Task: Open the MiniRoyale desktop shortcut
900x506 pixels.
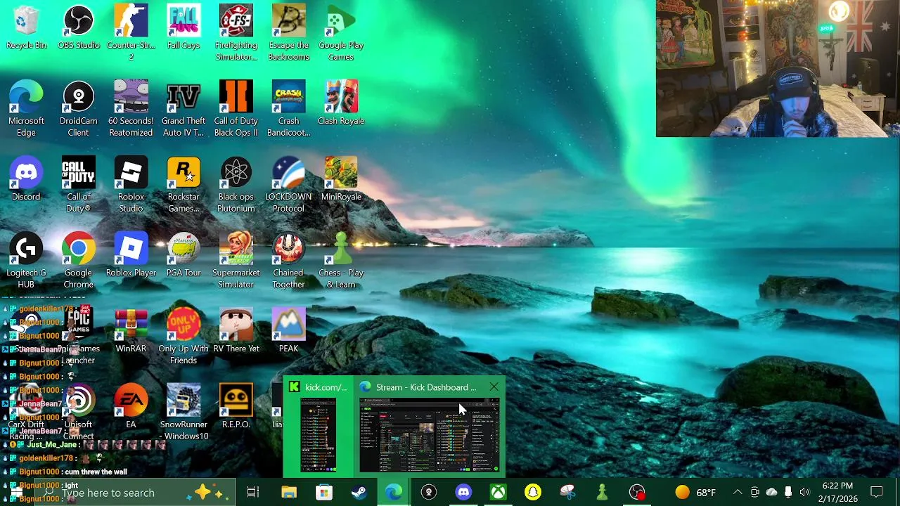Action: (341, 180)
